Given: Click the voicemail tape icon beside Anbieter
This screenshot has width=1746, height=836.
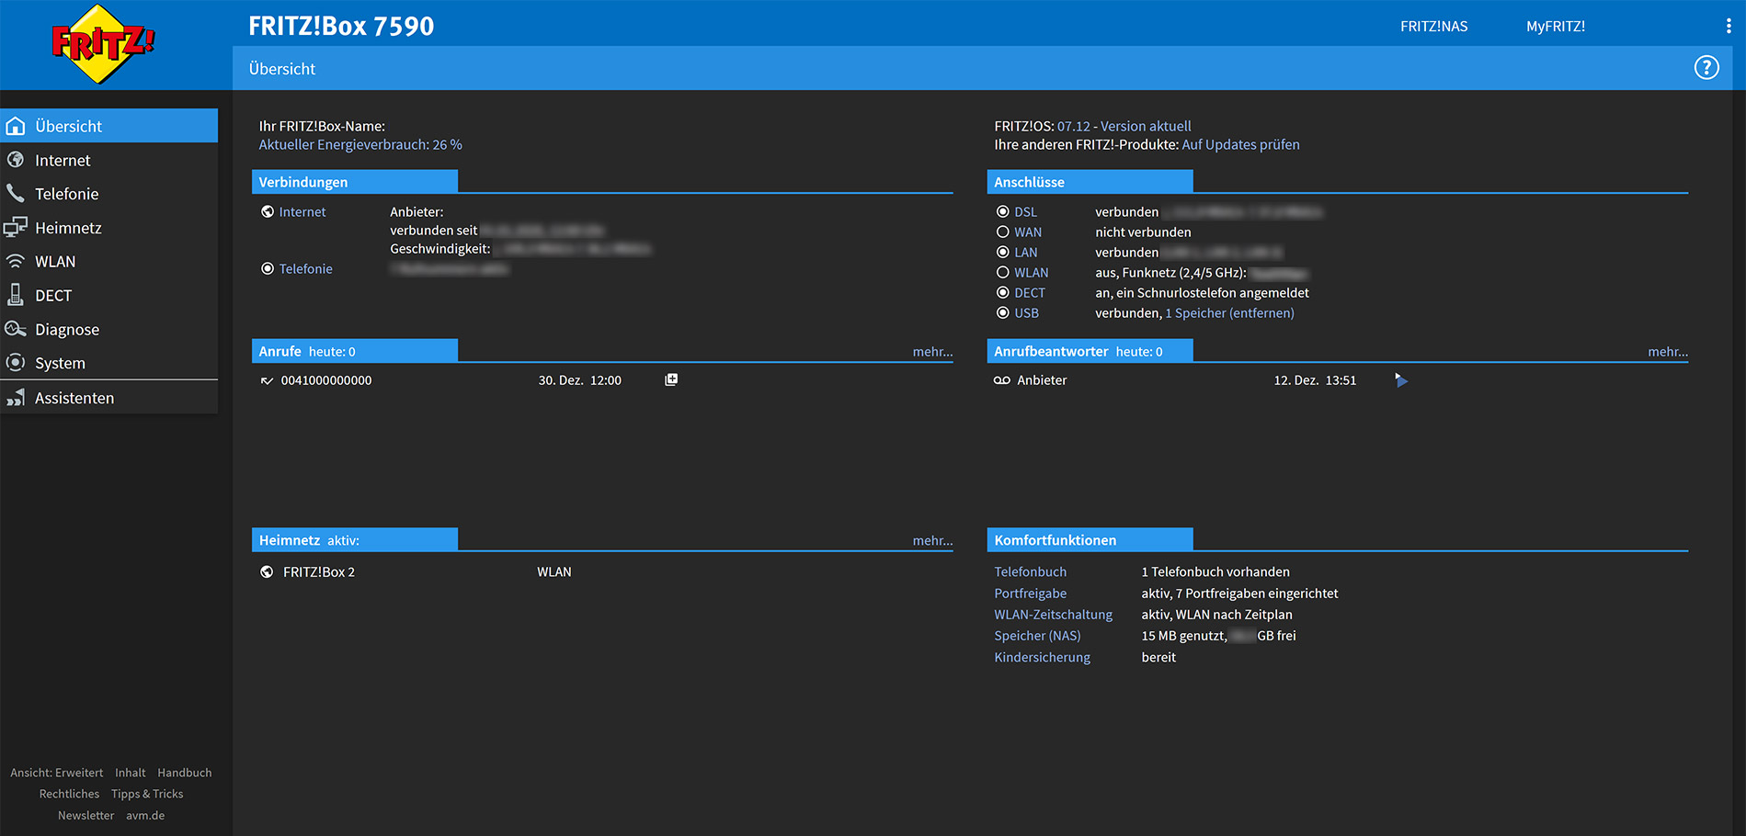Looking at the screenshot, I should 1002,380.
